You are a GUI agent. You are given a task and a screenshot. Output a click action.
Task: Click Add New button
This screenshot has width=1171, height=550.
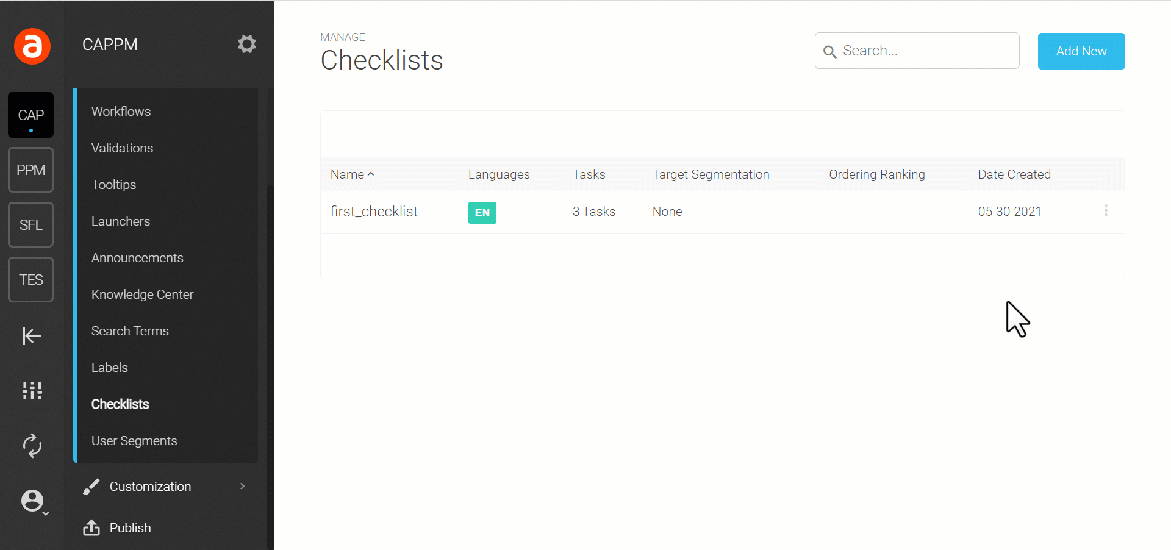pyautogui.click(x=1081, y=51)
